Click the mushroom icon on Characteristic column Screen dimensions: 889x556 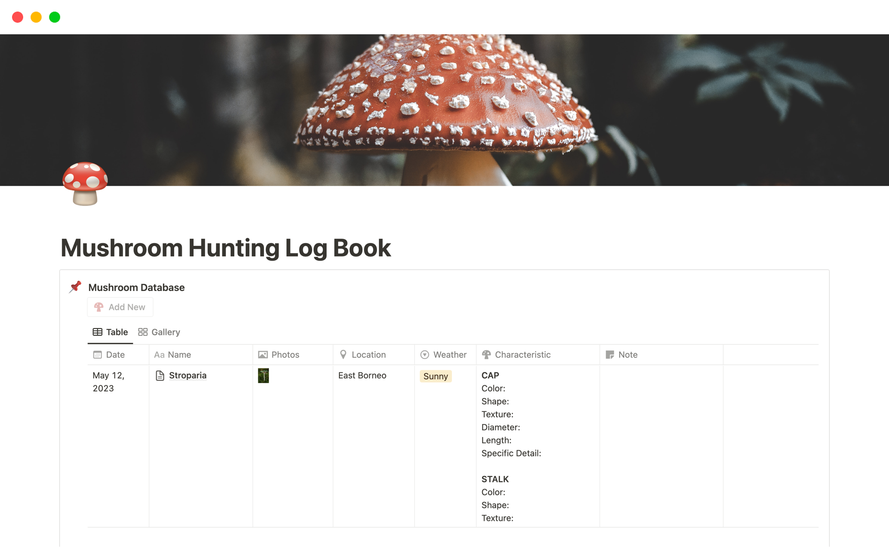(486, 354)
